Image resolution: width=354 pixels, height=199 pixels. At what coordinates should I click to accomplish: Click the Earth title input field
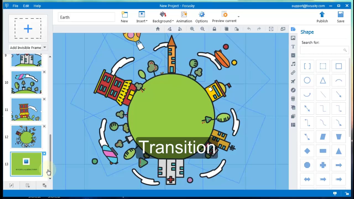(86, 17)
